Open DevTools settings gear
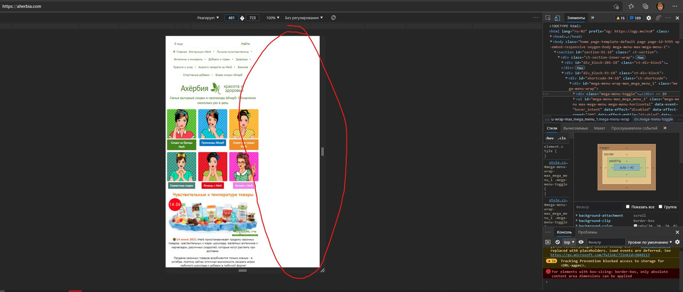The width and height of the screenshot is (683, 292). pyautogui.click(x=649, y=18)
